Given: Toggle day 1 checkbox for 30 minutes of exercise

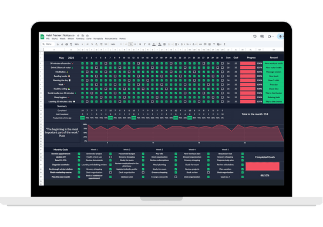Looking at the screenshot, I should point(82,64).
